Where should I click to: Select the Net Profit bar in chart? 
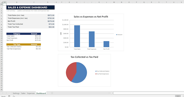coord(106,44)
